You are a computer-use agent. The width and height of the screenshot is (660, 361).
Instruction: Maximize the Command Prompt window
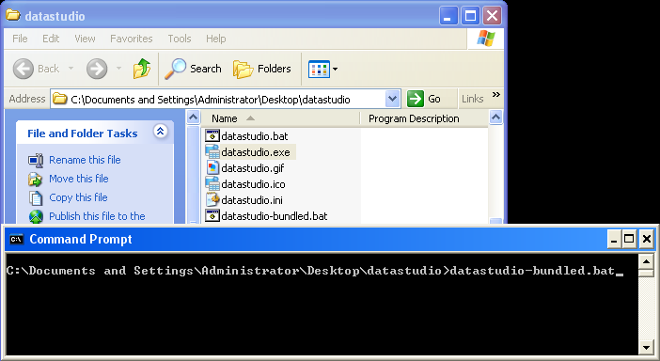[x=629, y=240]
